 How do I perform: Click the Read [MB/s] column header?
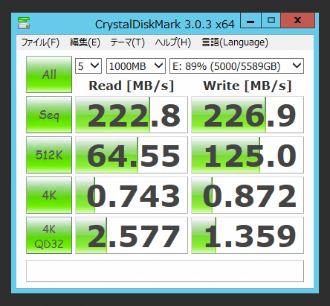(132, 86)
